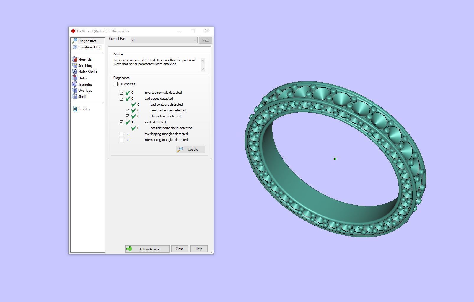The width and height of the screenshot is (474, 302).
Task: Click the Next button beside Current Part
Action: (x=205, y=40)
